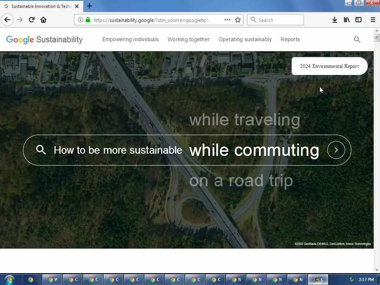Click the scrollbar down arrow

click(x=377, y=270)
